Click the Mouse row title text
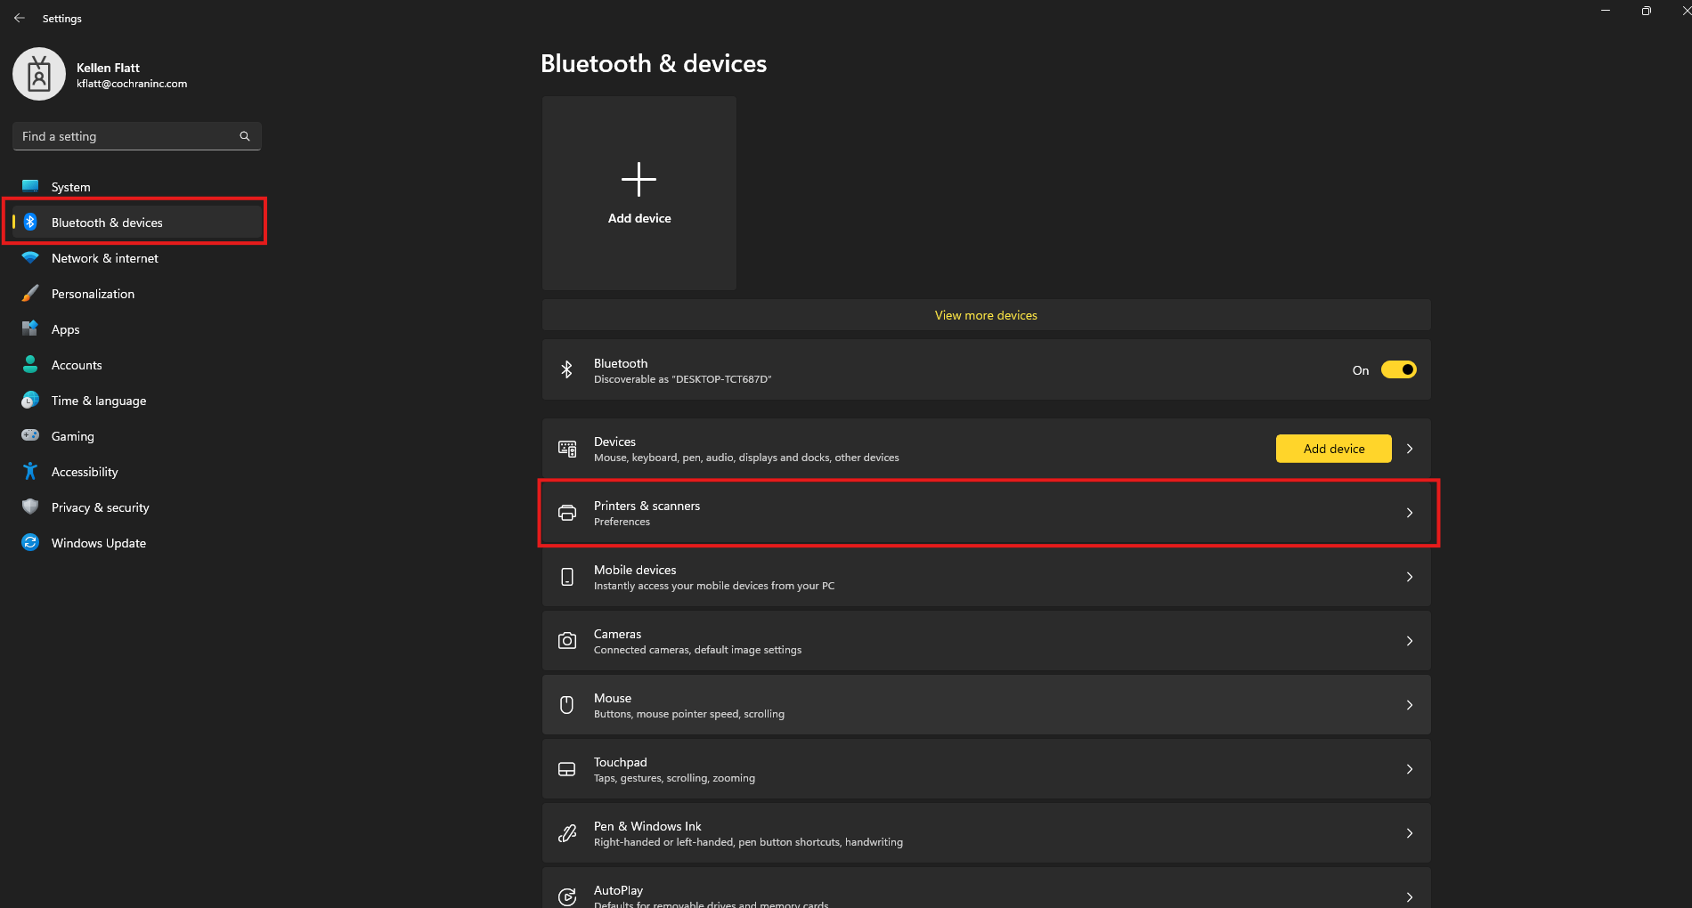This screenshot has height=908, width=1692. (x=613, y=698)
